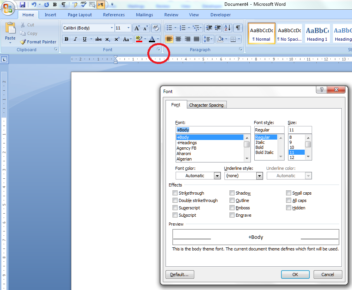Enable the Strikethrough checkbox
The width and height of the screenshot is (352, 290).
tap(175, 193)
